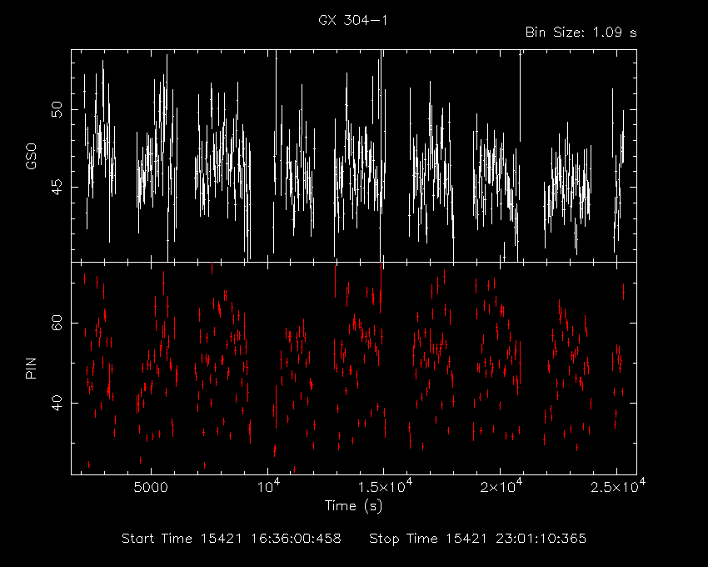Click the GSO axis tick value 45
The height and width of the screenshot is (567, 708).
57,187
